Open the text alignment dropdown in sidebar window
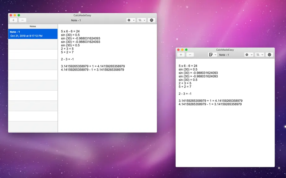286x178 pixels. click(x=141, y=20)
